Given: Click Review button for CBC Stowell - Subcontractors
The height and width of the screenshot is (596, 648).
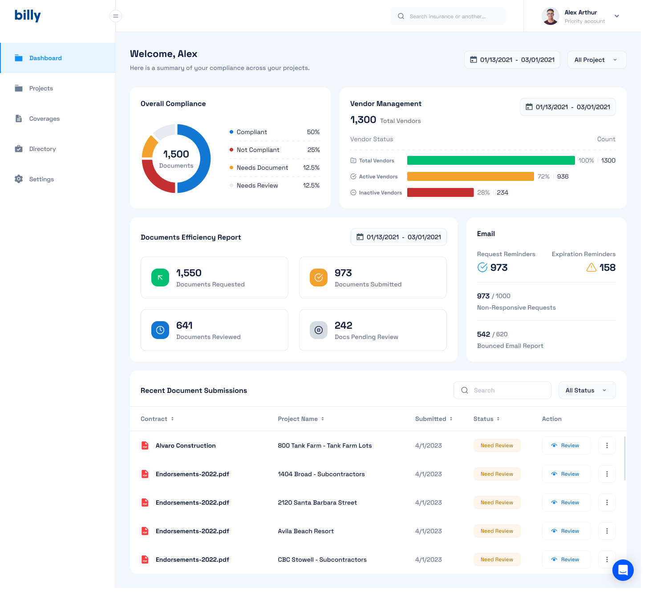Looking at the screenshot, I should click(x=566, y=559).
